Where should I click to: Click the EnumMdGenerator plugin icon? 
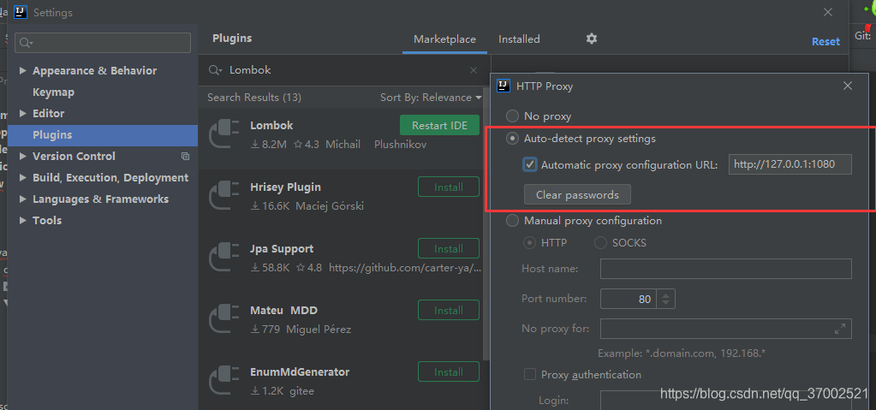[224, 381]
